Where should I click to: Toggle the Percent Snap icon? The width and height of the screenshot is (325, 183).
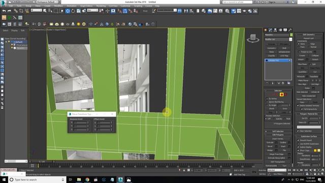[130, 11]
